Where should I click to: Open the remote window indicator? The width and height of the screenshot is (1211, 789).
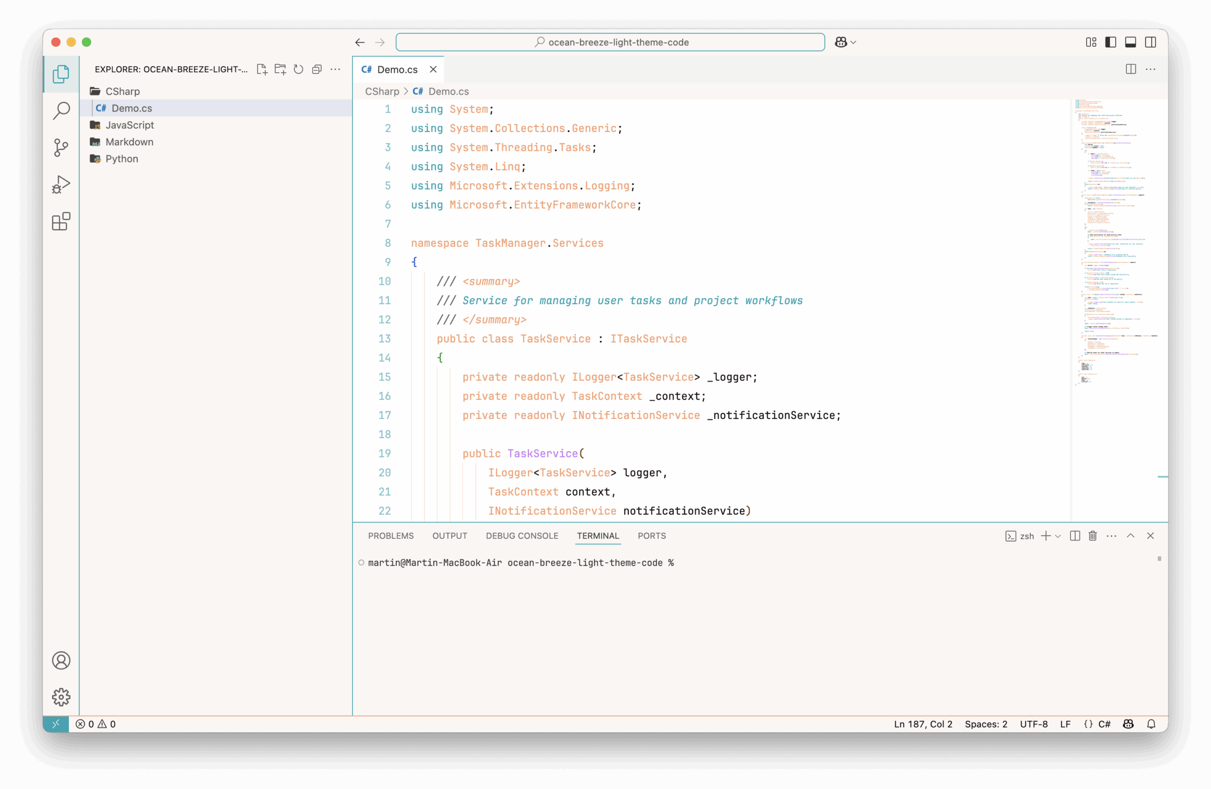click(x=56, y=724)
